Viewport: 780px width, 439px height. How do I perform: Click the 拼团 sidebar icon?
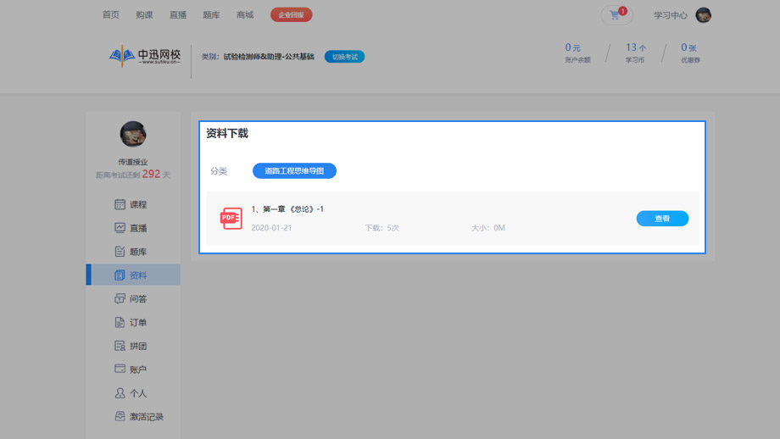click(x=120, y=346)
